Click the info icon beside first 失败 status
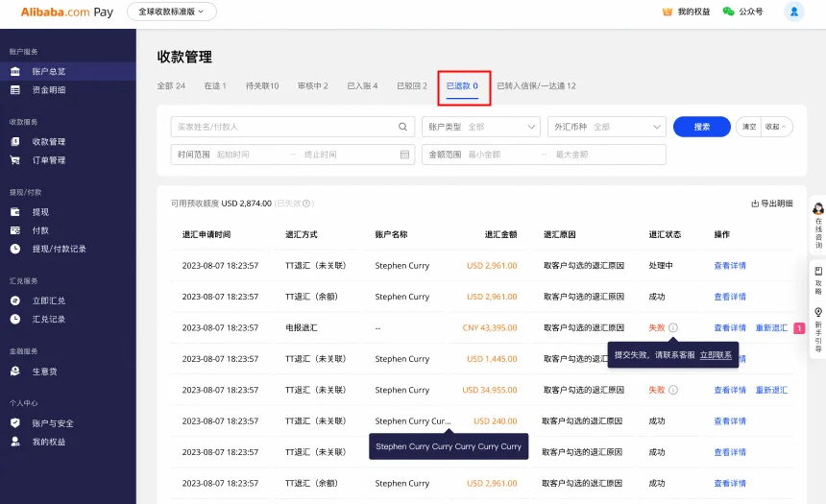 673,328
